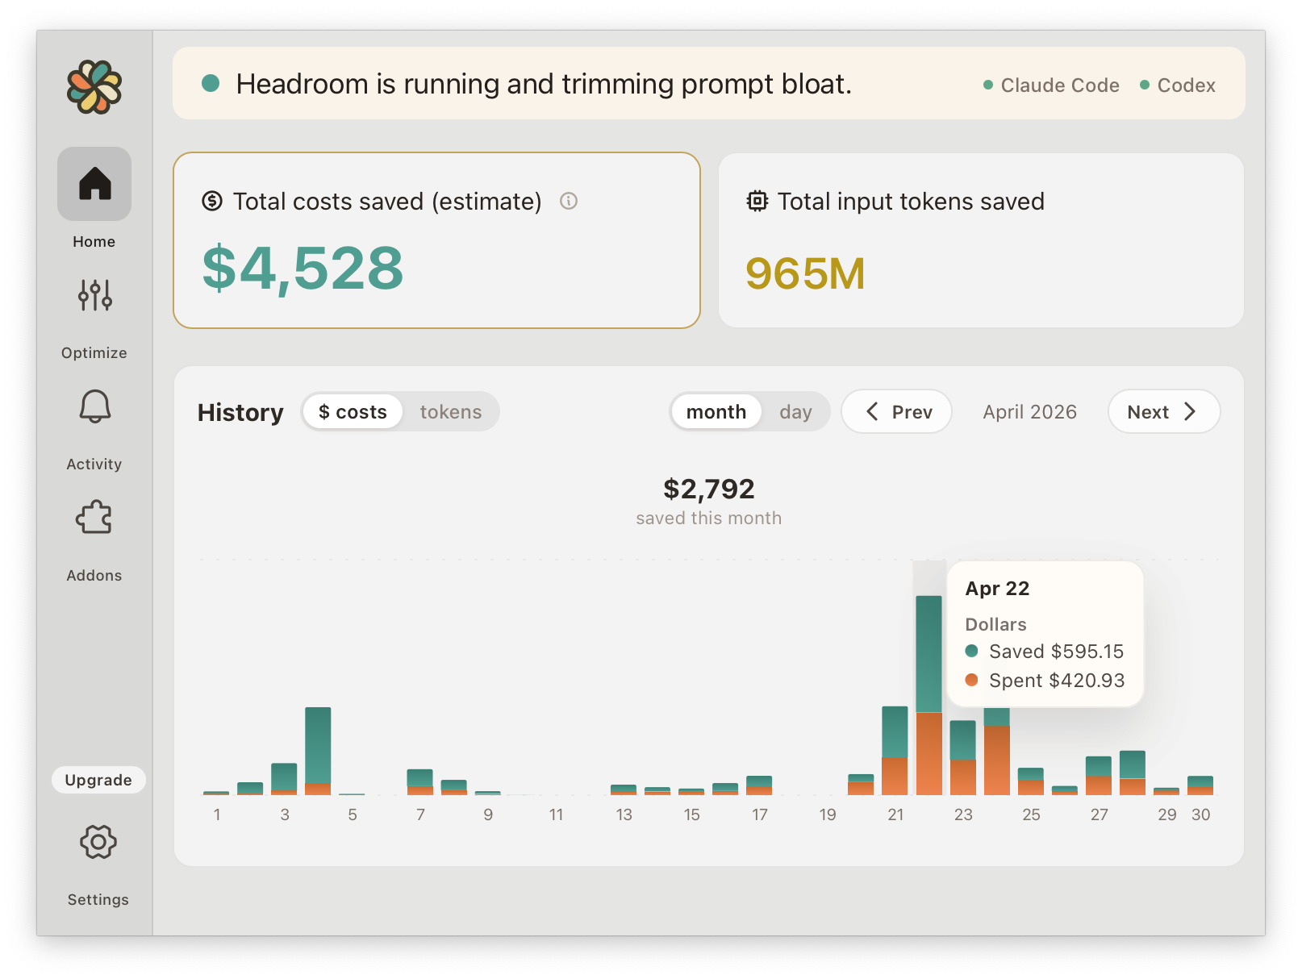Click the April 4 bar in chart
Viewport: 1302px width, 979px height.
[x=318, y=751]
